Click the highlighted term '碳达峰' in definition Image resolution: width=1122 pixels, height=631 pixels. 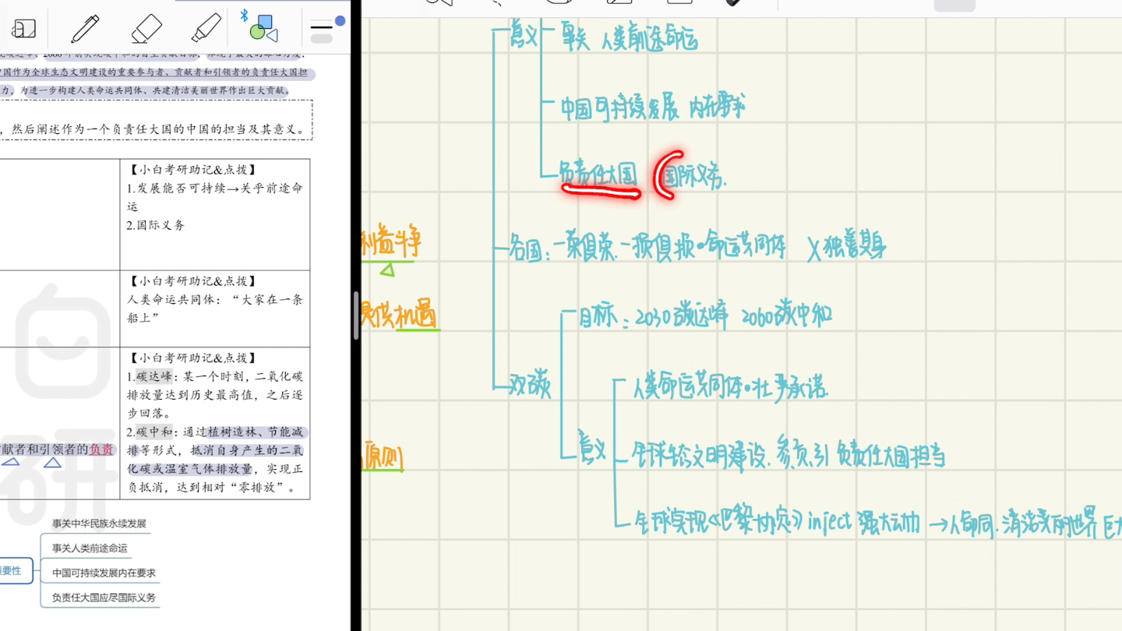154,376
